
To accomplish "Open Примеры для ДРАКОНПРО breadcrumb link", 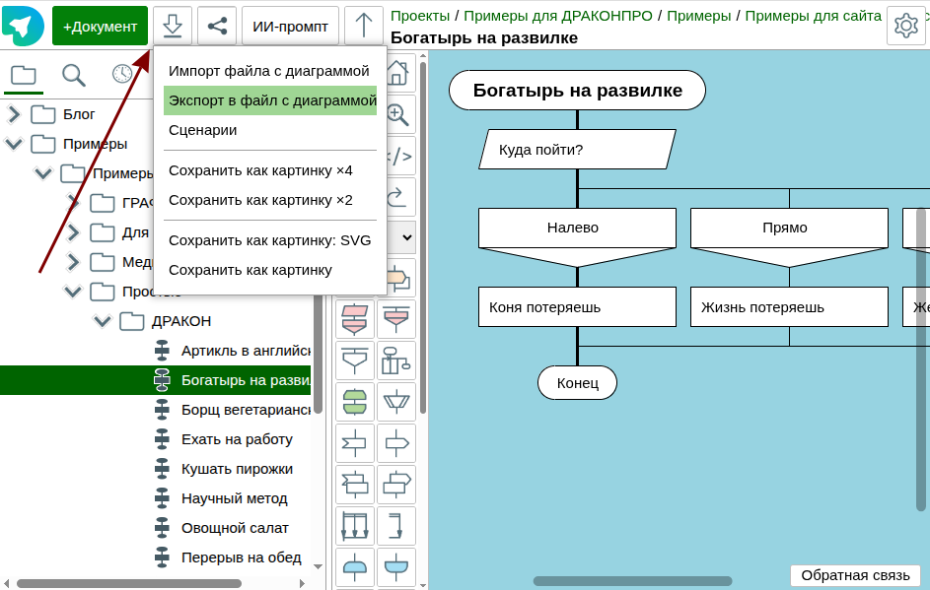I will coord(558,16).
